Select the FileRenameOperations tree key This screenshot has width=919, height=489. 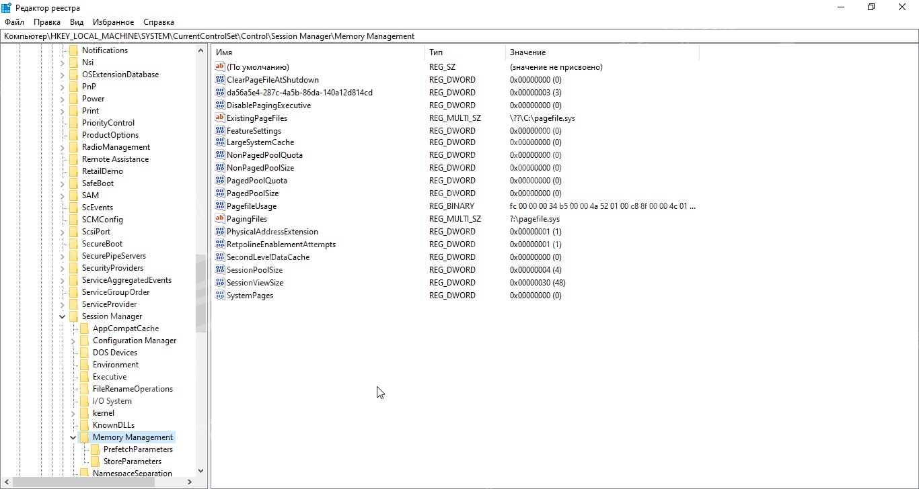pyautogui.click(x=133, y=389)
